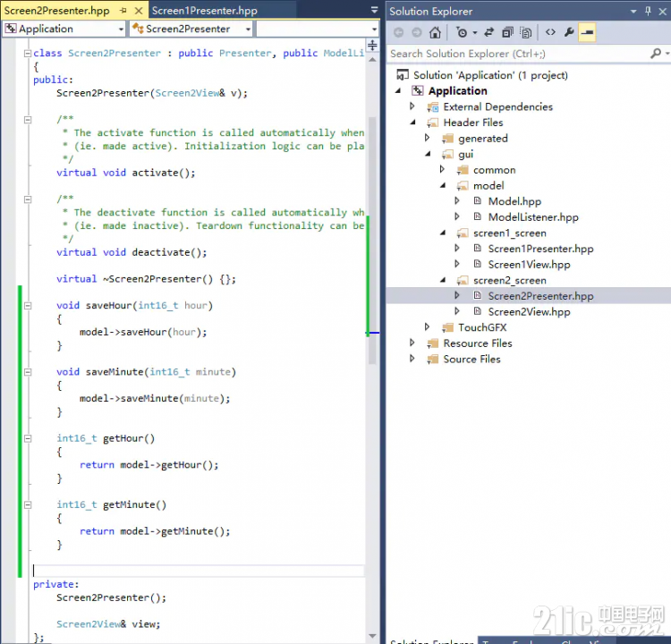Viewport: 671px width, 644px height.
Task: Open search options dropdown beside the magnifier
Action: [x=667, y=54]
